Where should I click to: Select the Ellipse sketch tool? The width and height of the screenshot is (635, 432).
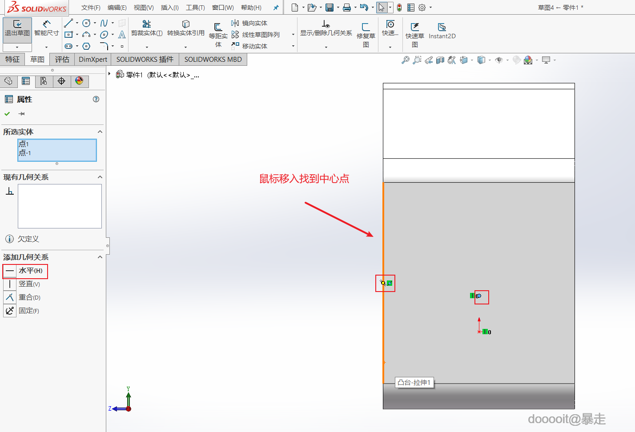pyautogui.click(x=104, y=35)
